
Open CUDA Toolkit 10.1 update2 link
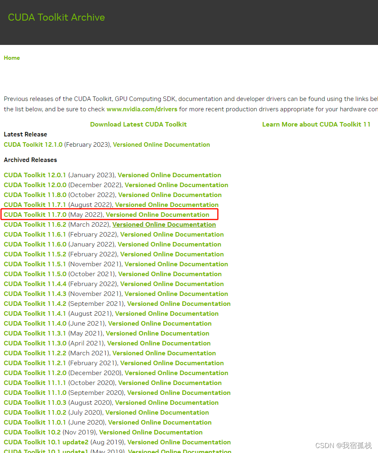[x=46, y=442]
